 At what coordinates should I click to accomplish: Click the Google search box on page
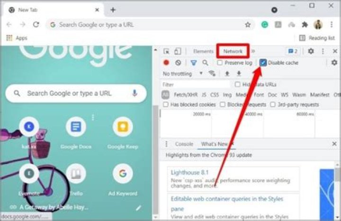(x=76, y=93)
